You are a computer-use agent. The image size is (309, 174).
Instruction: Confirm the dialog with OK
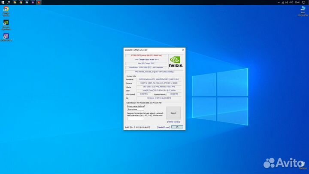[x=177, y=127]
